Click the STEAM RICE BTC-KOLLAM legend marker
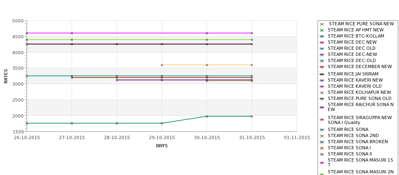 click(x=322, y=37)
